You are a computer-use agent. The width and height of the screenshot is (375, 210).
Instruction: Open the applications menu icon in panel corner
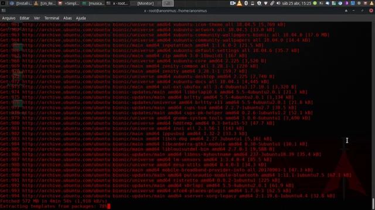pyautogui.click(x=3, y=3)
